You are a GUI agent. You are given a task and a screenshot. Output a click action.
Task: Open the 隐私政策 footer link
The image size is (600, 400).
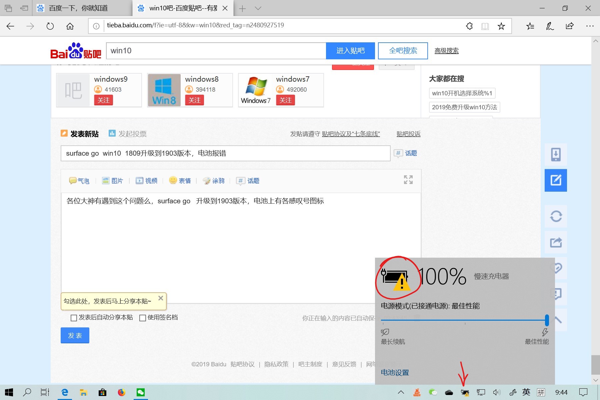click(276, 364)
